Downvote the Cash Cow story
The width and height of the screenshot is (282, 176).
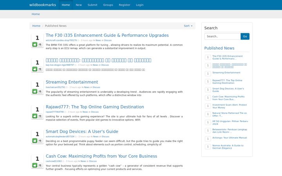tap(40, 165)
